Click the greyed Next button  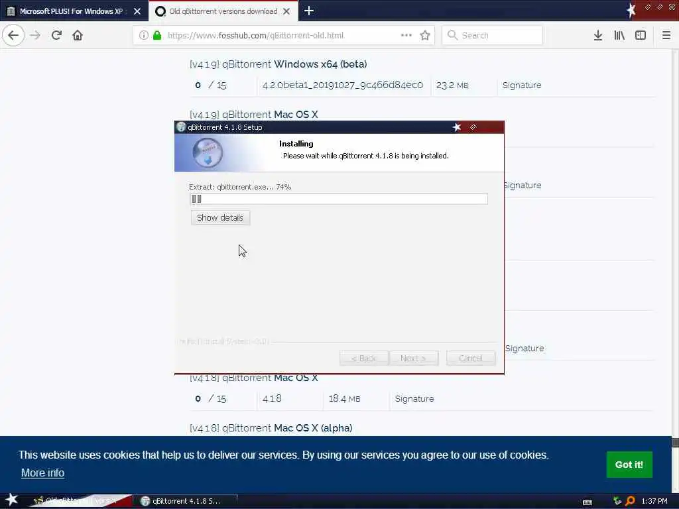pyautogui.click(x=413, y=359)
